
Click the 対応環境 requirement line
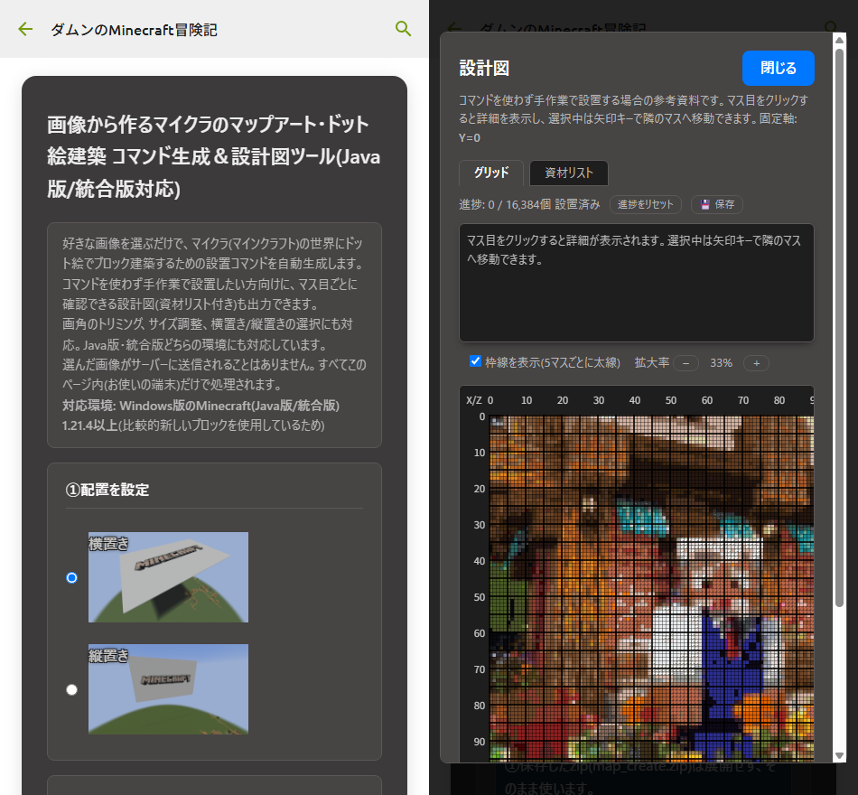[x=201, y=416]
